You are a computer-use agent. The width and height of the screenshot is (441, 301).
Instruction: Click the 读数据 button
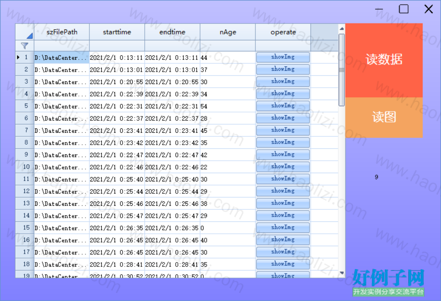pos(384,60)
